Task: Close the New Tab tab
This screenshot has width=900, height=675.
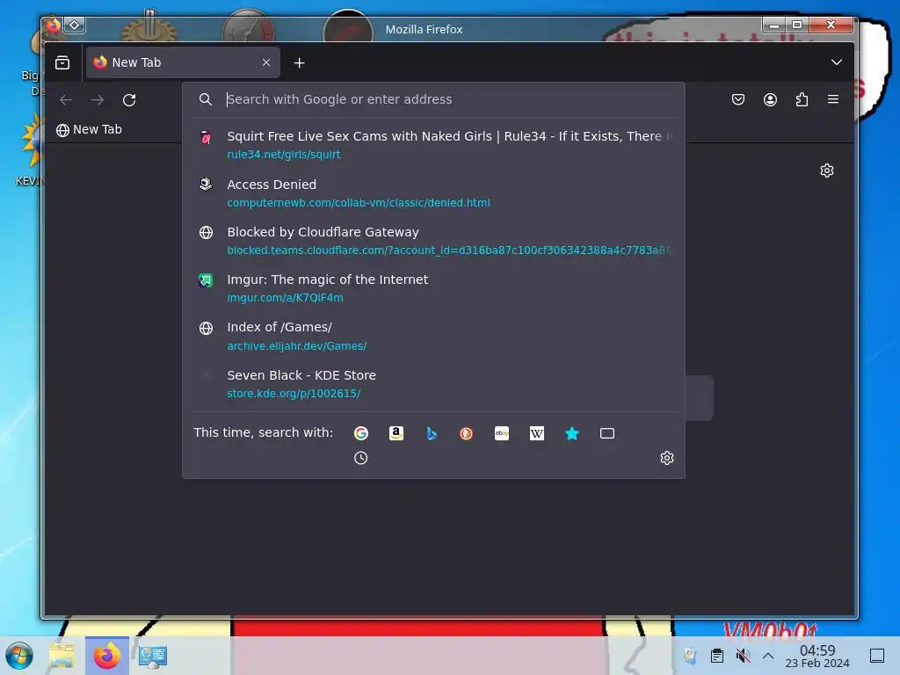Action: coord(266,62)
